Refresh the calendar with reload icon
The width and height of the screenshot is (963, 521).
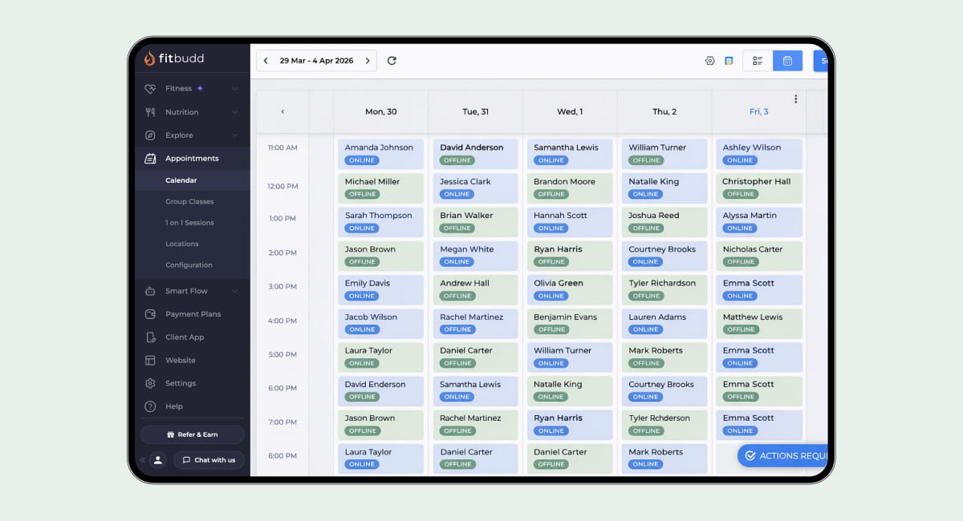[392, 61]
